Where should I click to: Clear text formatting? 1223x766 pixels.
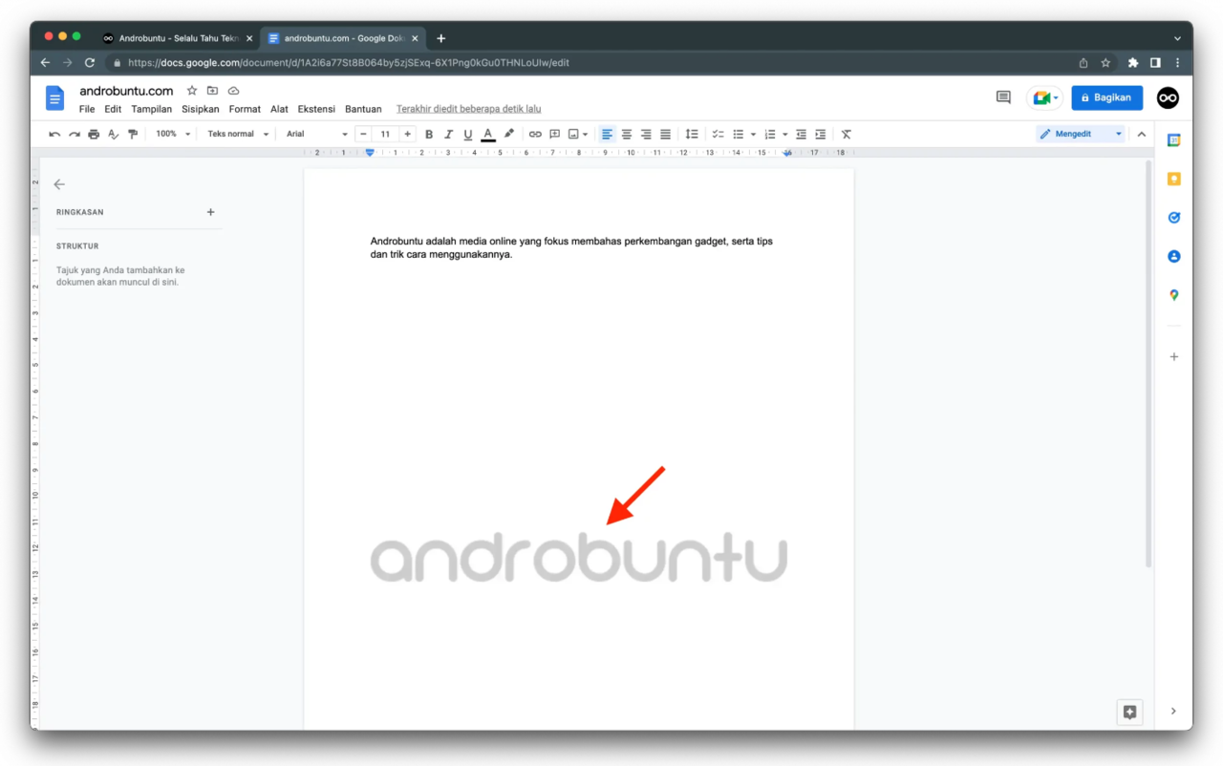pos(846,135)
